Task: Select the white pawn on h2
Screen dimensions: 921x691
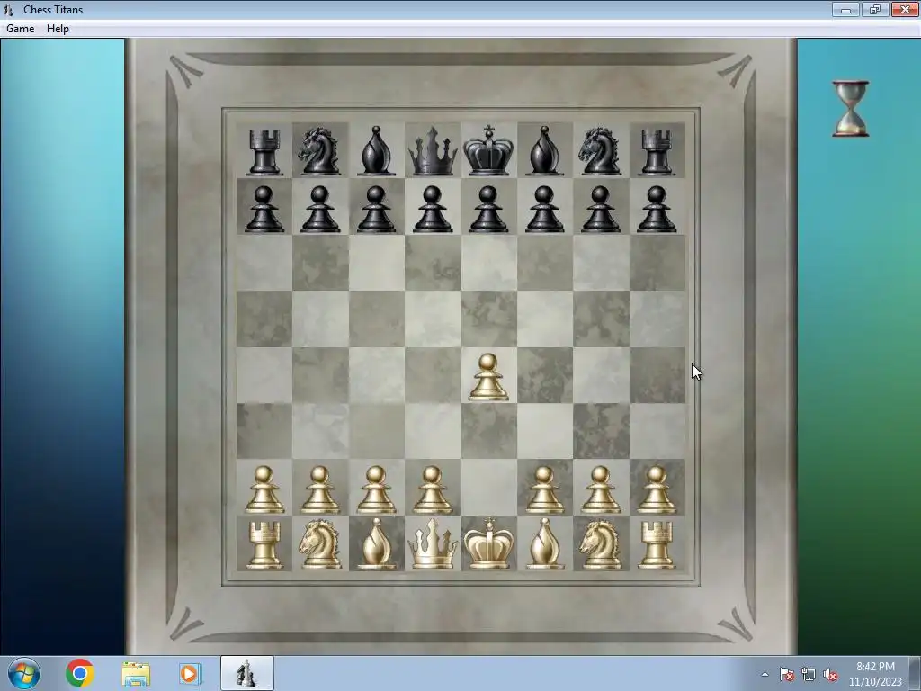Action: tap(656, 489)
